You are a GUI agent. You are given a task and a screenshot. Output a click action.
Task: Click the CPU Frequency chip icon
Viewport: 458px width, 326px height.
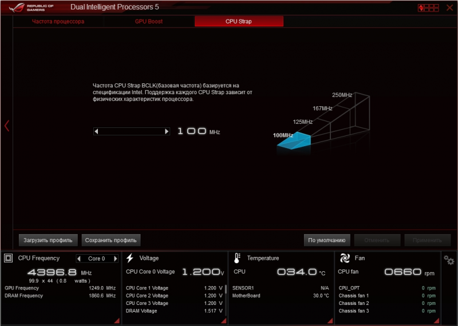[8, 258]
